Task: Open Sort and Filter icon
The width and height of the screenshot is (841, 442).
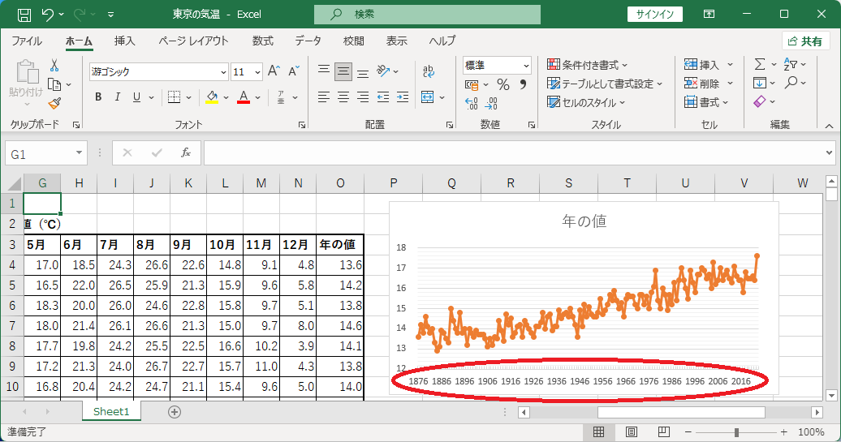Action: click(x=791, y=64)
